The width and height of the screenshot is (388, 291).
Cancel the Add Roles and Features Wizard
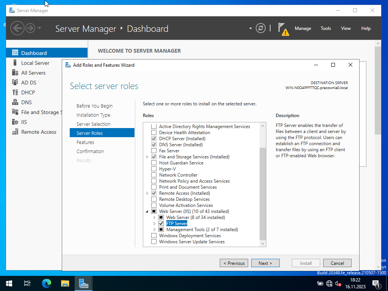point(337,263)
